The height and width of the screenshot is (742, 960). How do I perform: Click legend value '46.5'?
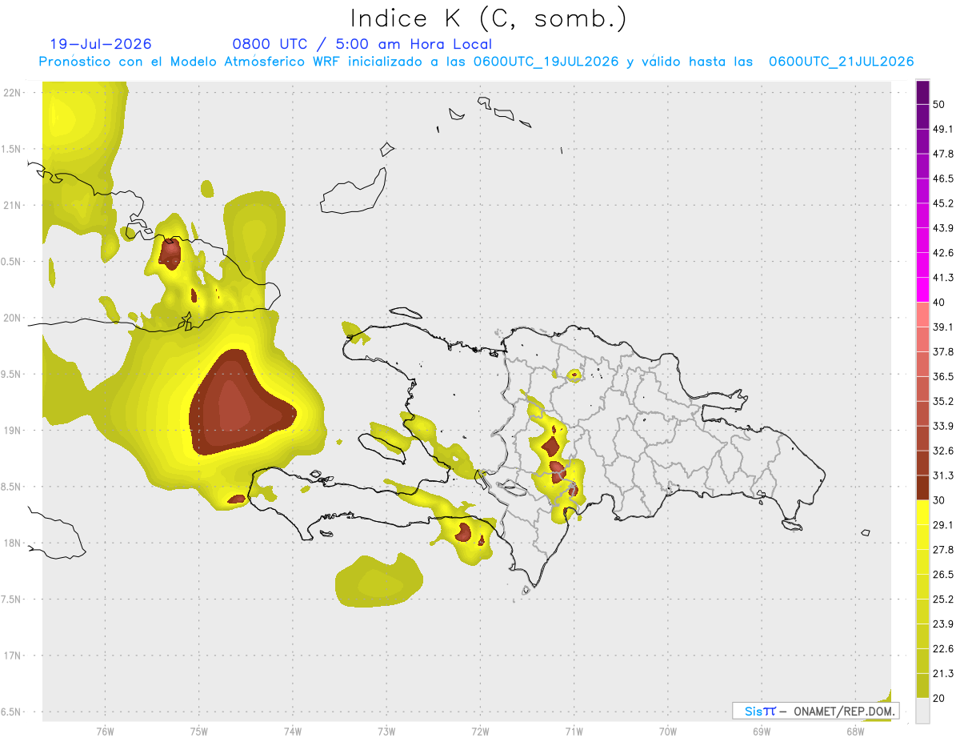943,178
